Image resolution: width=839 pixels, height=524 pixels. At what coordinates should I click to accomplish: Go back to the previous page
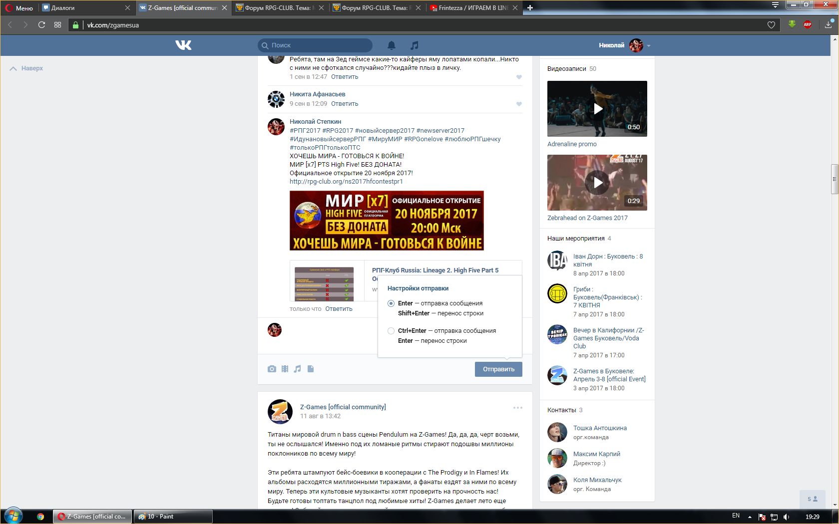[10, 25]
